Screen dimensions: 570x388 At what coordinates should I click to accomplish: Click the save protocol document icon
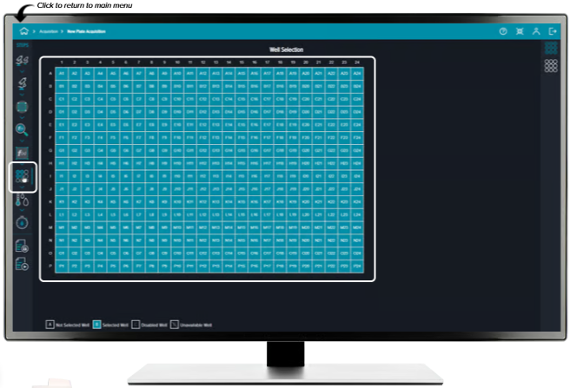tap(23, 246)
